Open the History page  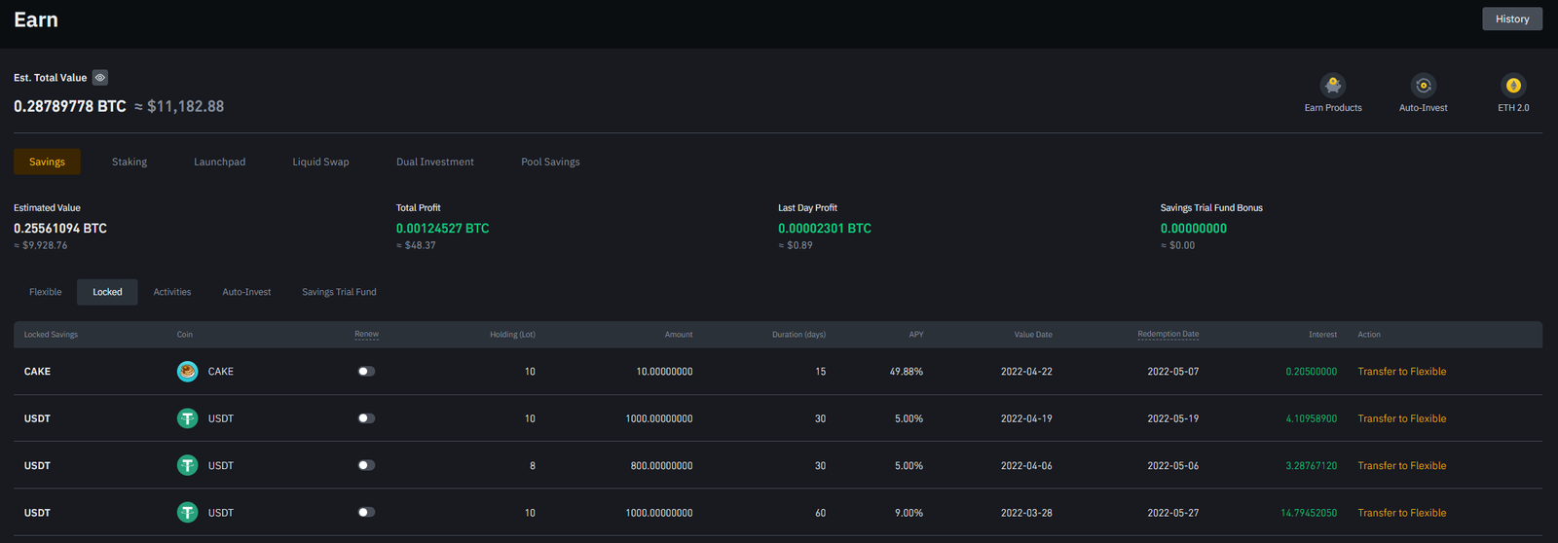(x=1511, y=19)
